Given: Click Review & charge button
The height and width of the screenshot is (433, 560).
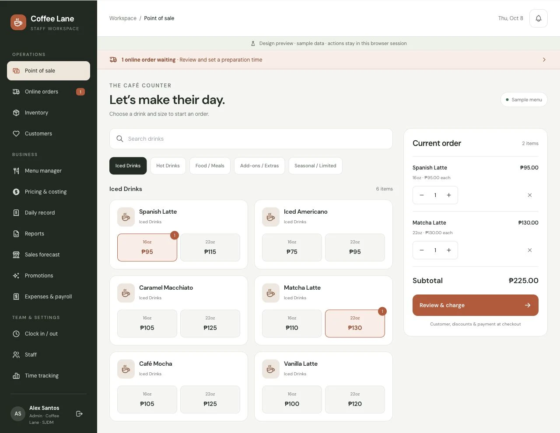Looking at the screenshot, I should coord(476,305).
